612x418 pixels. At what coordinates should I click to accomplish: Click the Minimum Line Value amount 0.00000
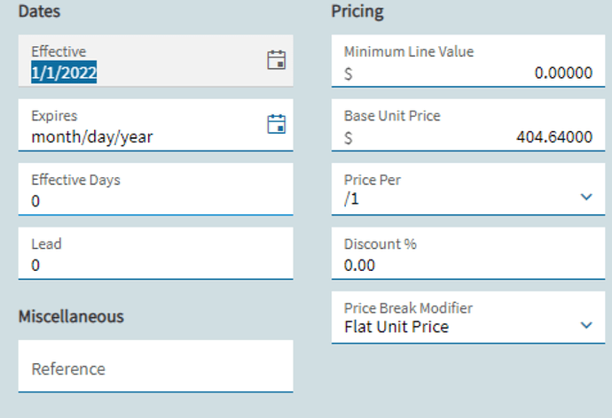563,73
